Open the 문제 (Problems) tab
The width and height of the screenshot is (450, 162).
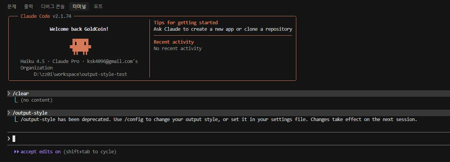(12, 6)
